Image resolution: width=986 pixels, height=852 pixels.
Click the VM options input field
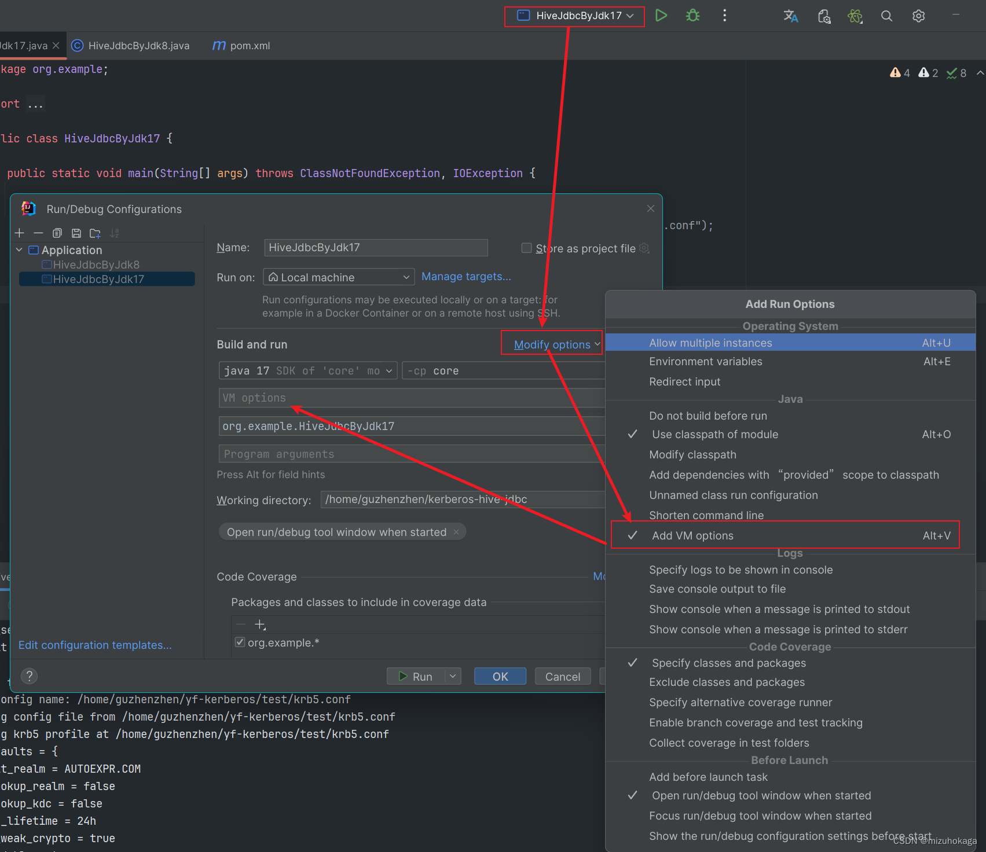pyautogui.click(x=412, y=398)
